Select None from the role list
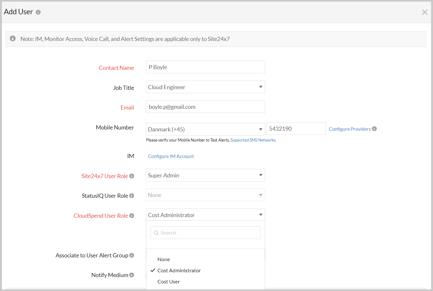This screenshot has width=433, height=291. click(x=164, y=260)
